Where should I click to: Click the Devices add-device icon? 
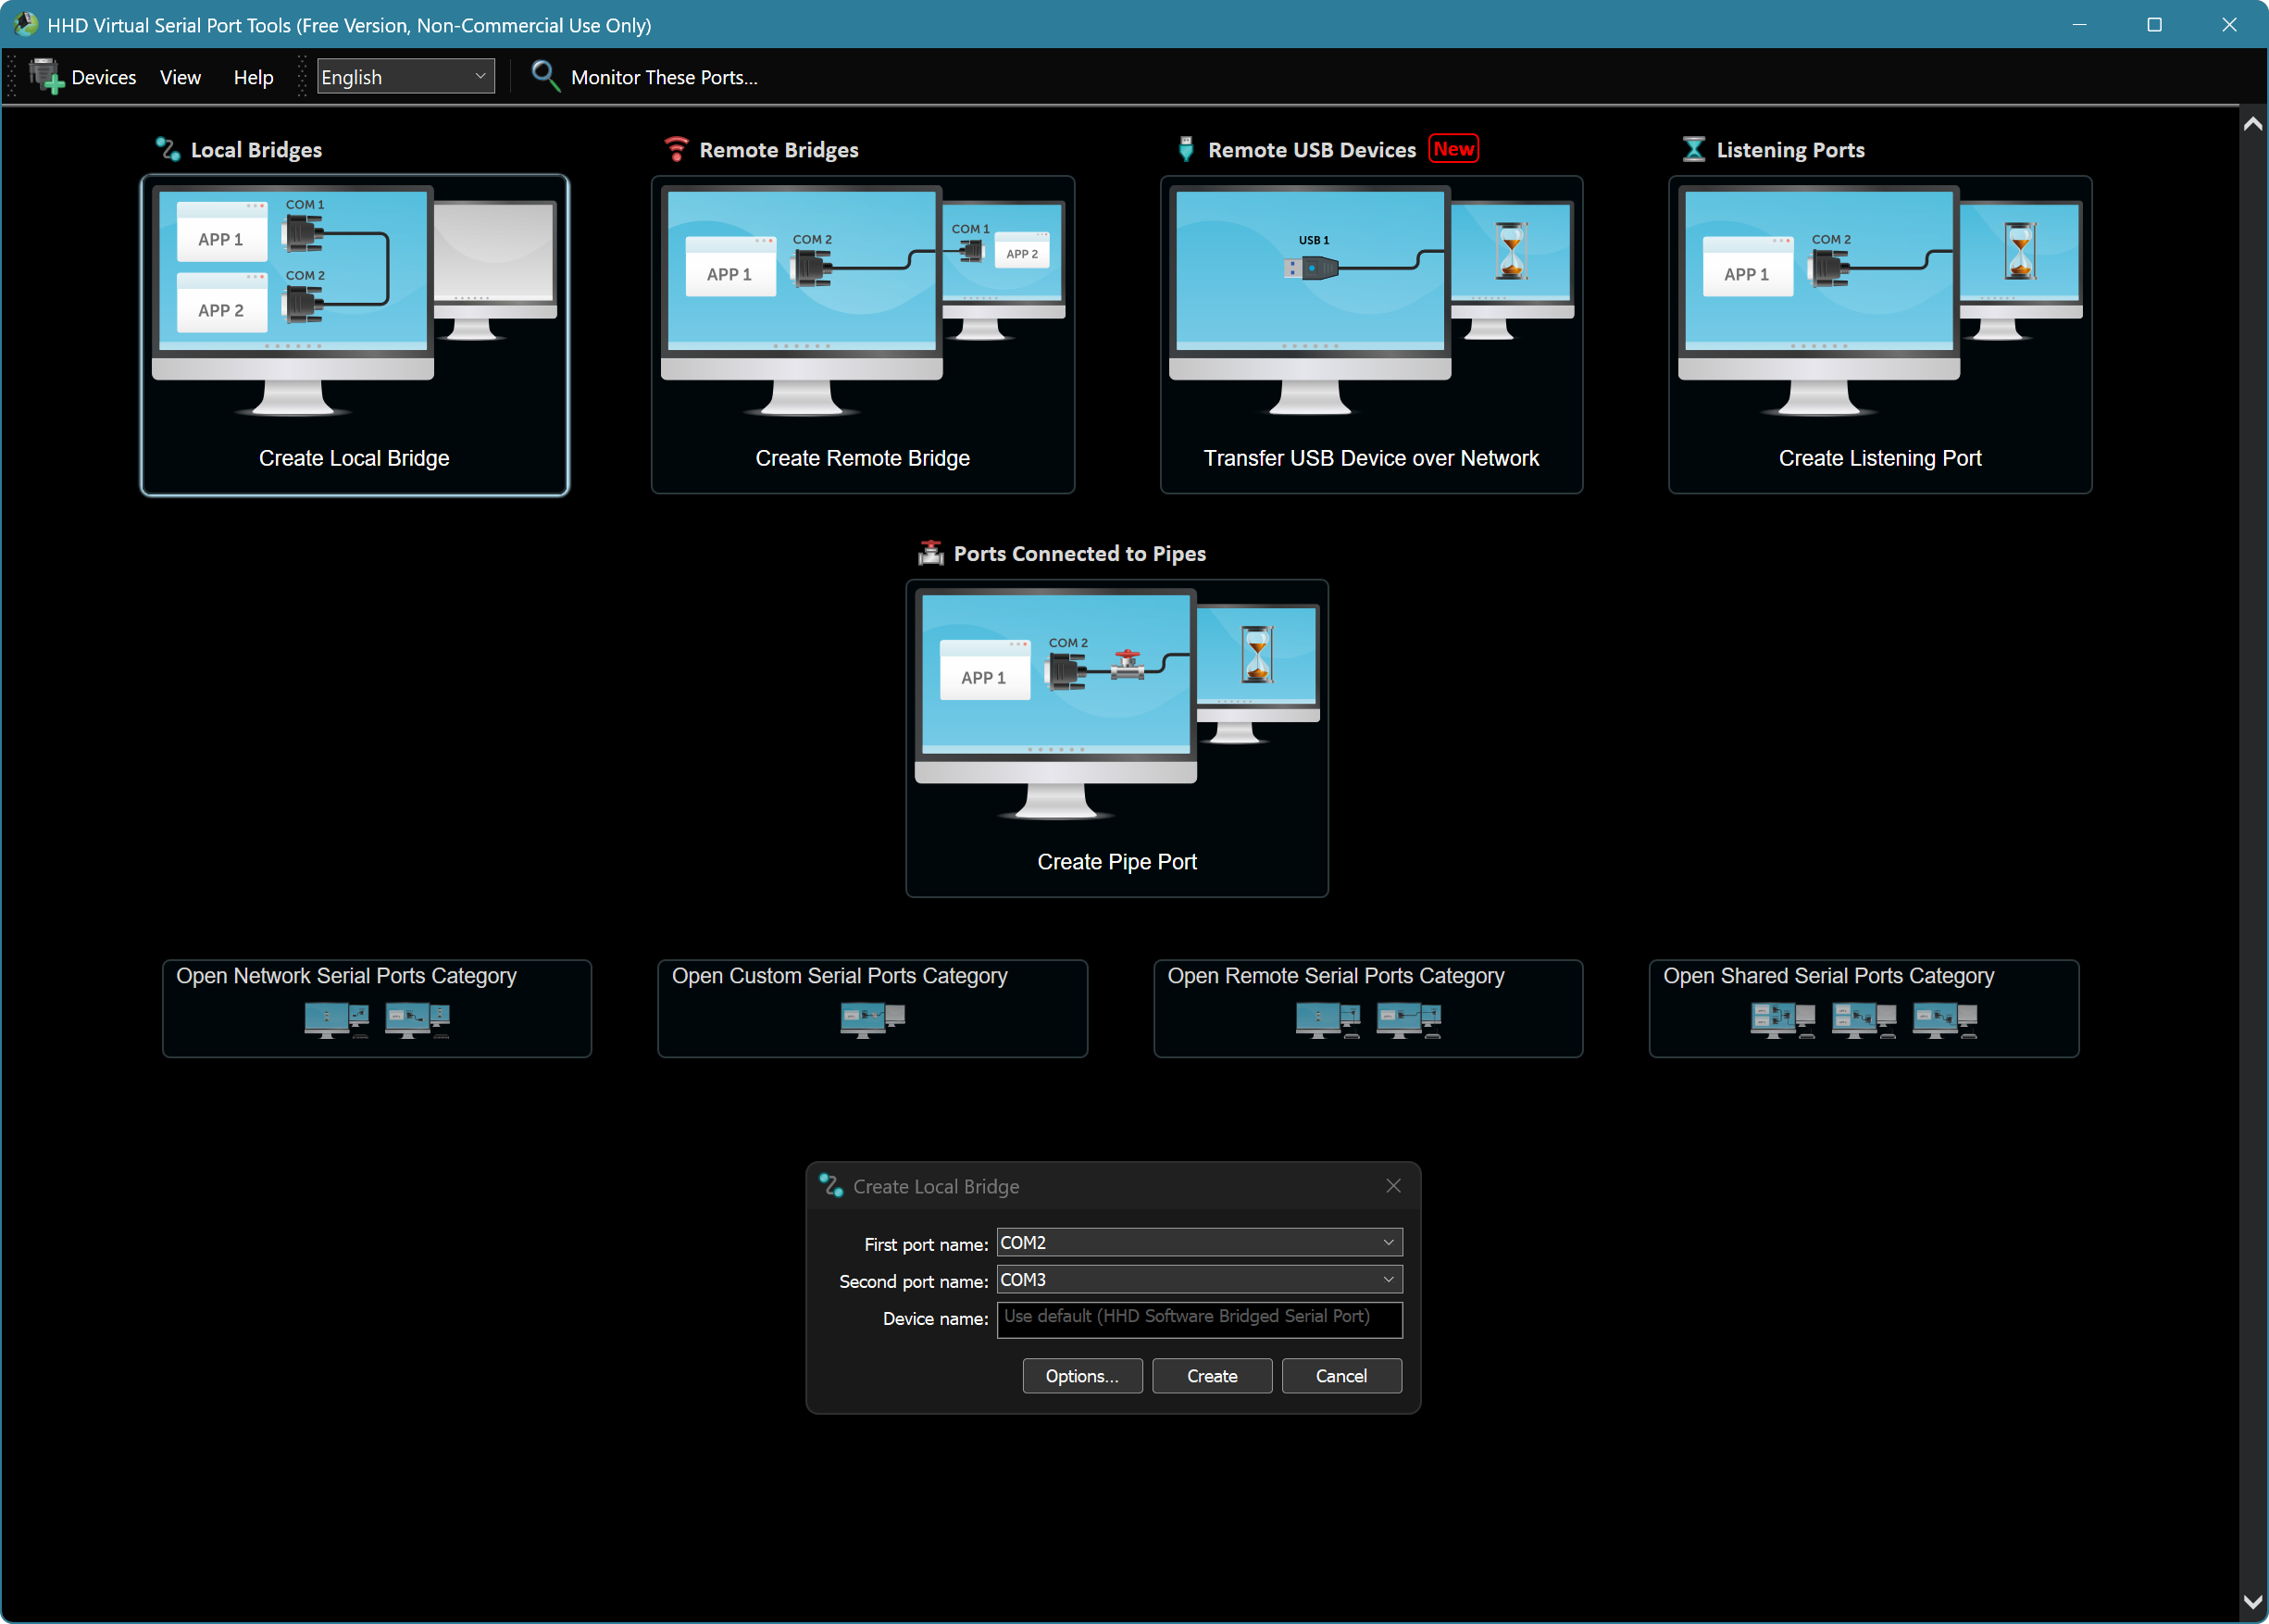point(45,77)
